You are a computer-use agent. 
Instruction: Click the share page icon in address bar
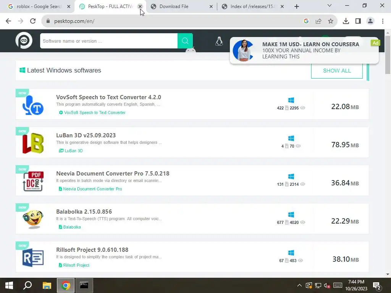coord(318,21)
